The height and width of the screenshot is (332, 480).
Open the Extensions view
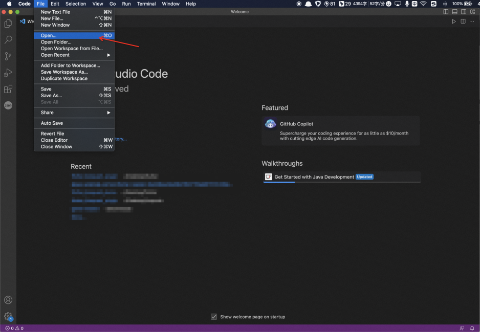[8, 89]
